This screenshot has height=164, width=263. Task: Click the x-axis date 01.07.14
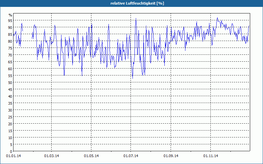click(x=131, y=156)
